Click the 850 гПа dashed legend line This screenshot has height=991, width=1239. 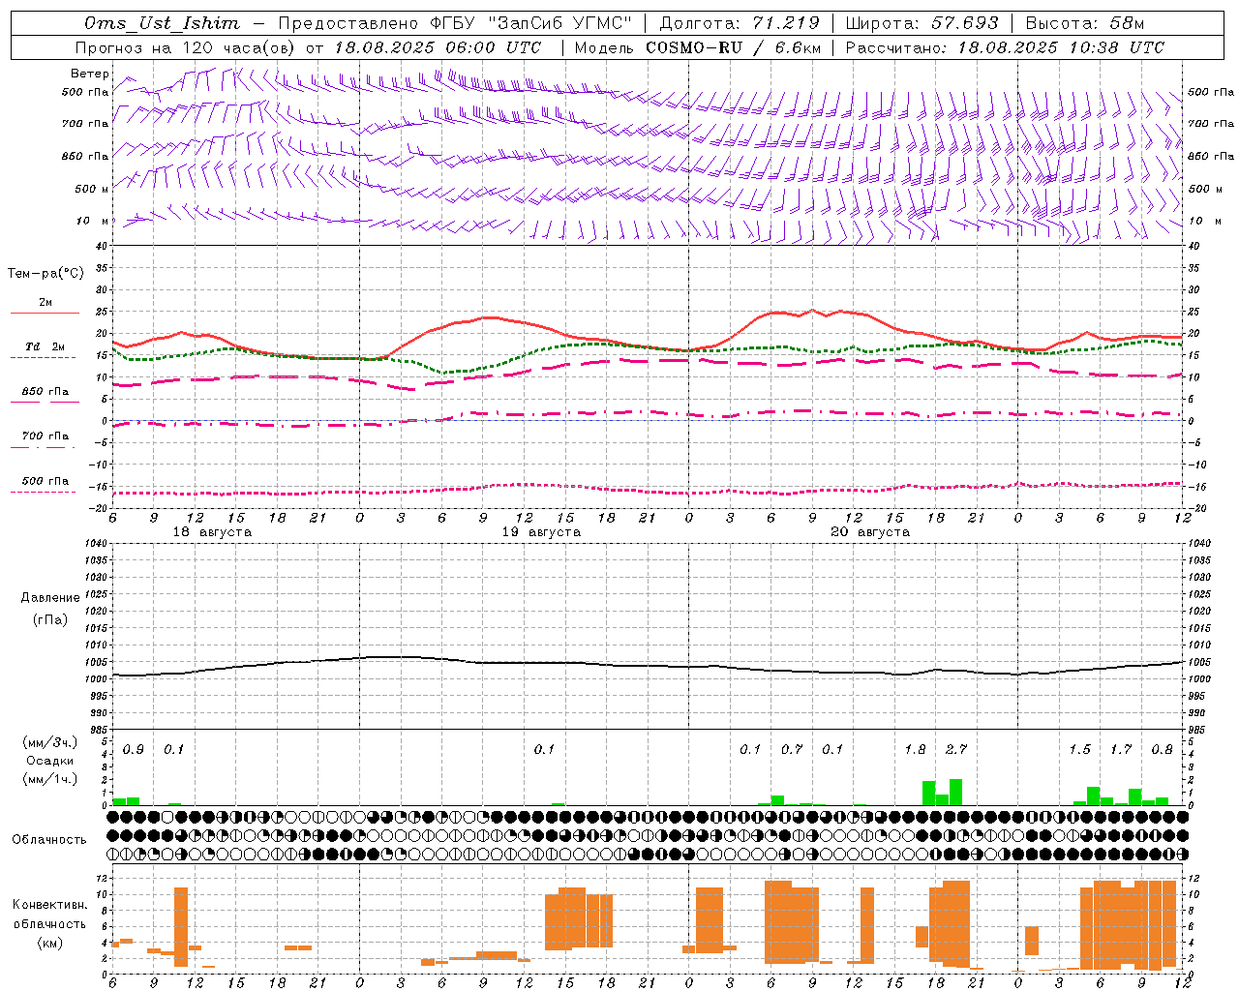click(45, 402)
